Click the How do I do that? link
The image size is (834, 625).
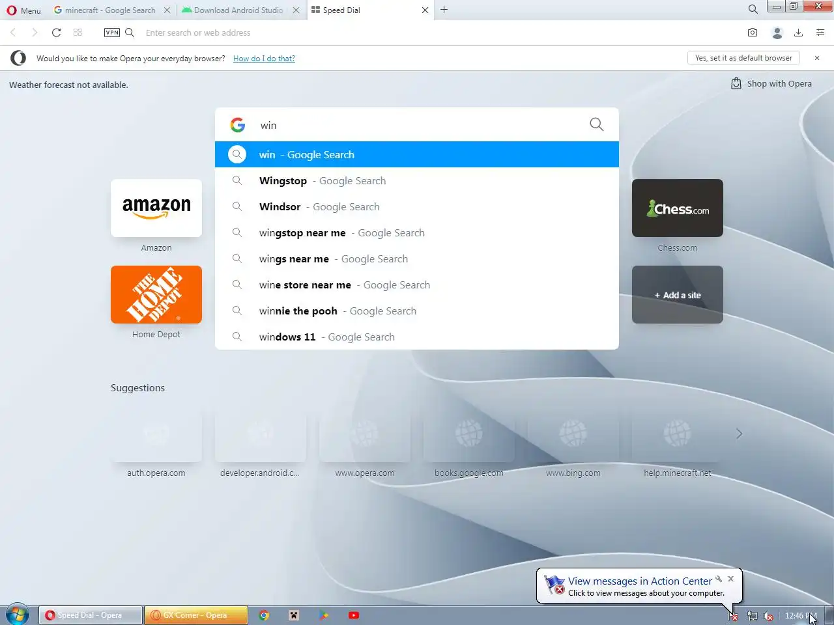264,59
